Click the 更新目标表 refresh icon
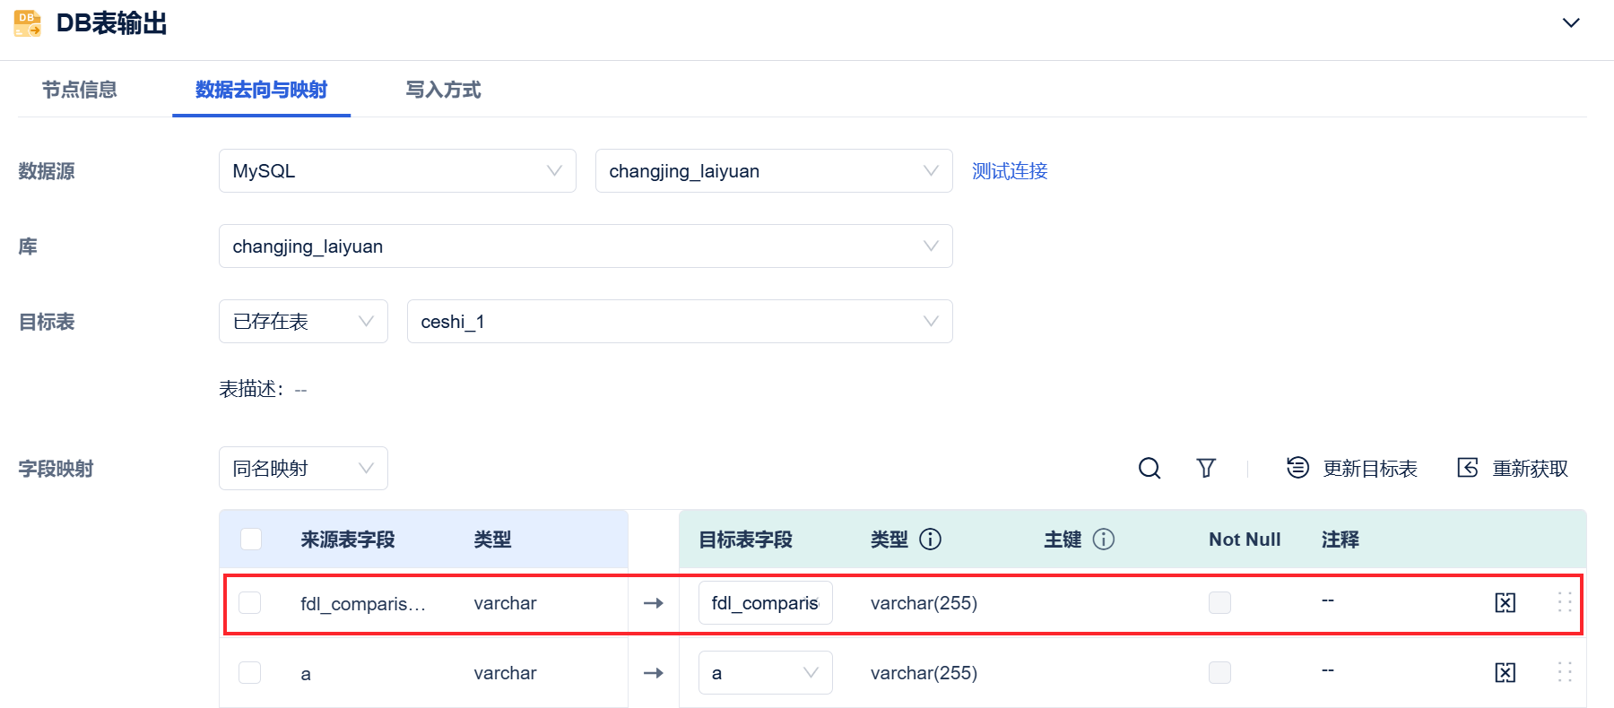 coord(1297,468)
